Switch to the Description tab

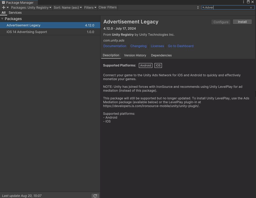111,55
